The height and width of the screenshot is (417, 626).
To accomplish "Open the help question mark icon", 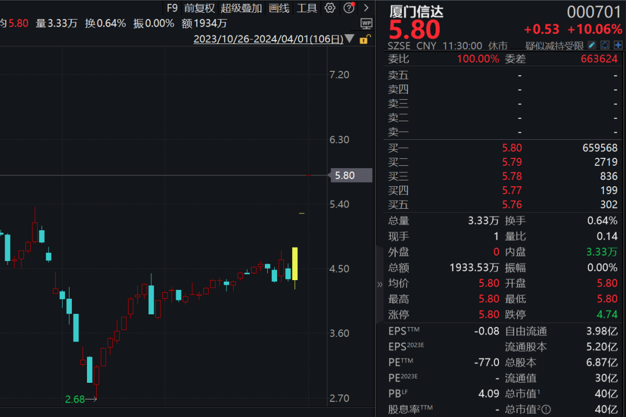I will (349, 8).
